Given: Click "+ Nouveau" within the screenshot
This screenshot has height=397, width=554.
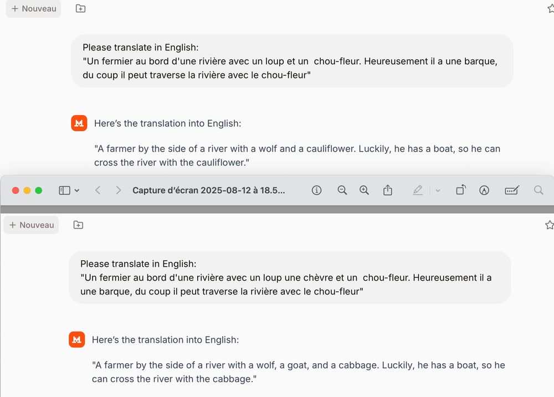Looking at the screenshot, I should (x=31, y=225).
